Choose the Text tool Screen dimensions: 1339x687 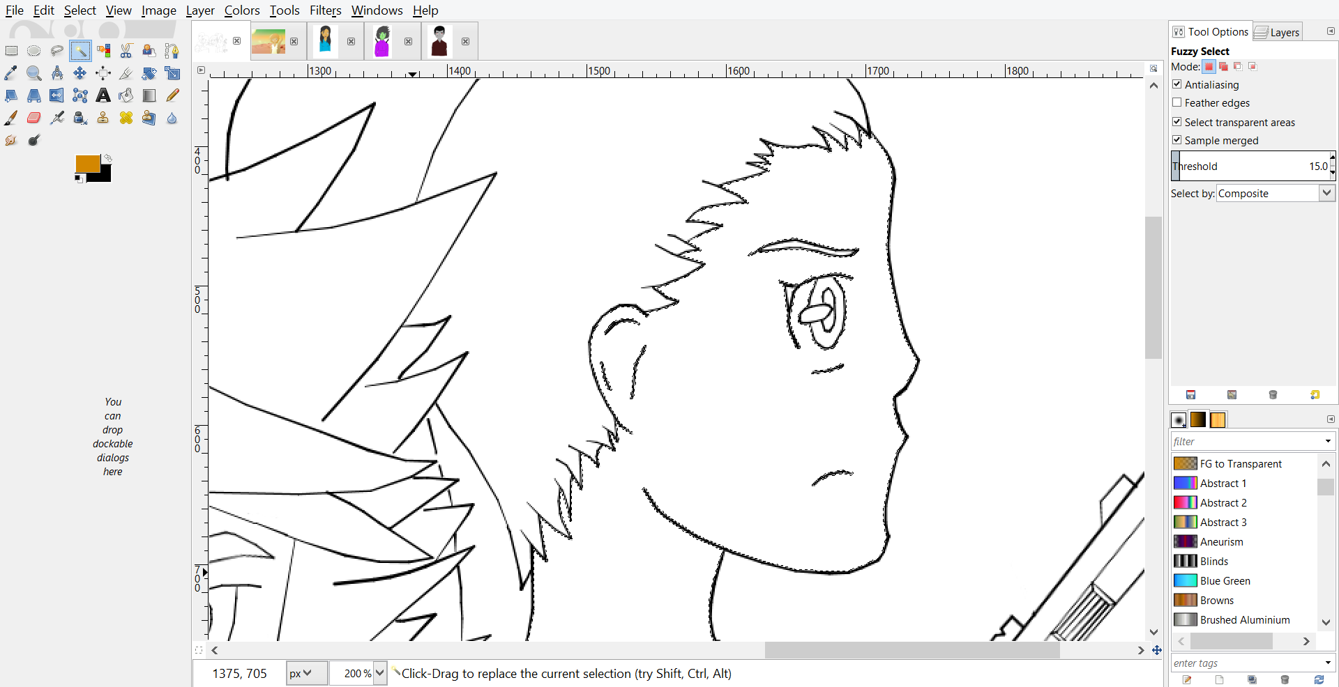[103, 95]
